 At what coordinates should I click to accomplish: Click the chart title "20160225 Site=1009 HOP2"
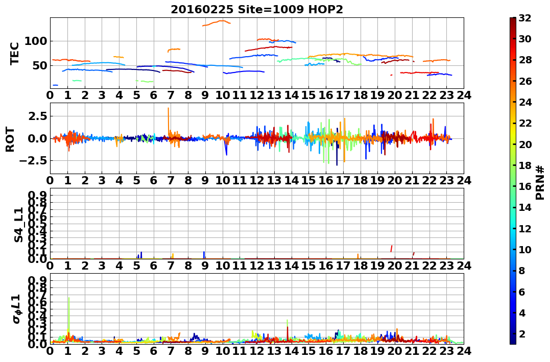(x=257, y=10)
